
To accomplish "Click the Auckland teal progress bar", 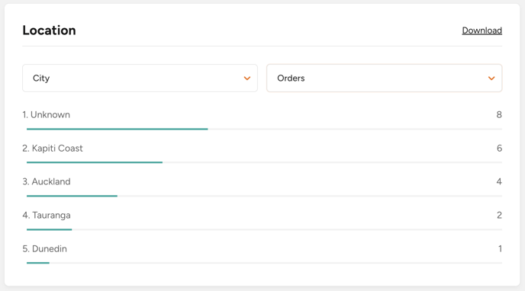I will pos(72,196).
